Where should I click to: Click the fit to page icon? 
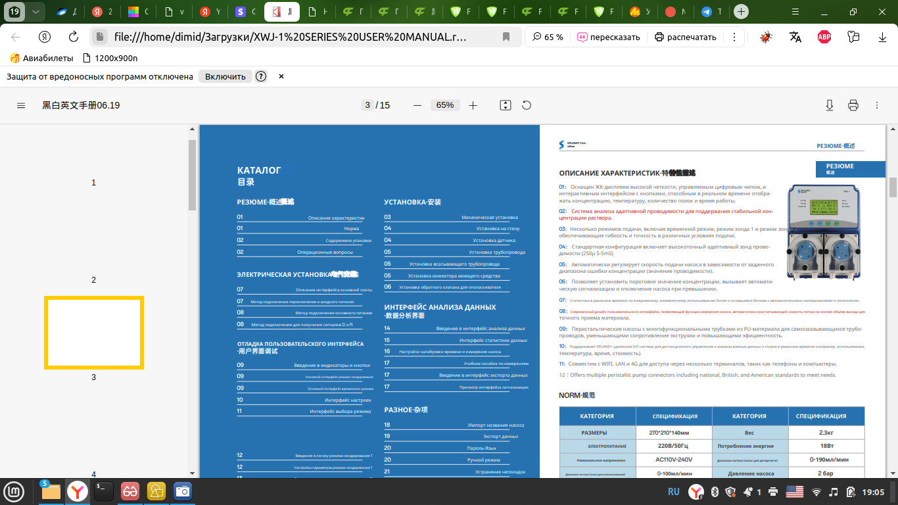coord(506,105)
